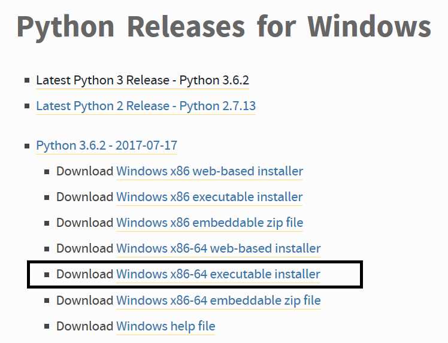Download the Windows x86-64 web-based installer
This screenshot has height=343, width=448.
(x=218, y=248)
